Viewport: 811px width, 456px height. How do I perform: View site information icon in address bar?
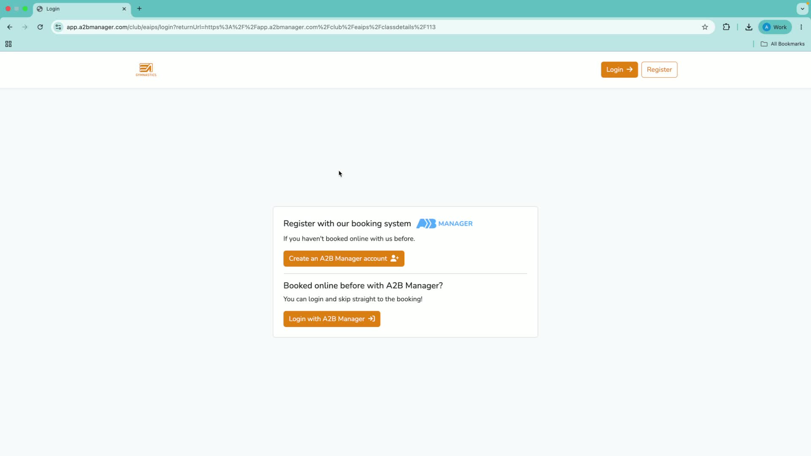58,27
